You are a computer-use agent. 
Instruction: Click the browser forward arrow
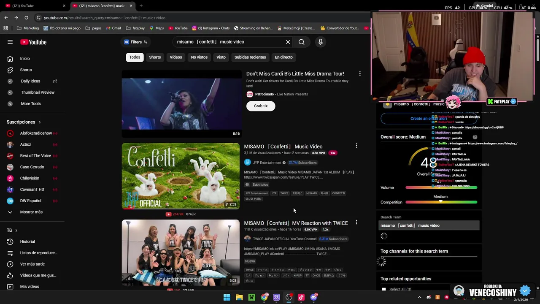(x=16, y=18)
